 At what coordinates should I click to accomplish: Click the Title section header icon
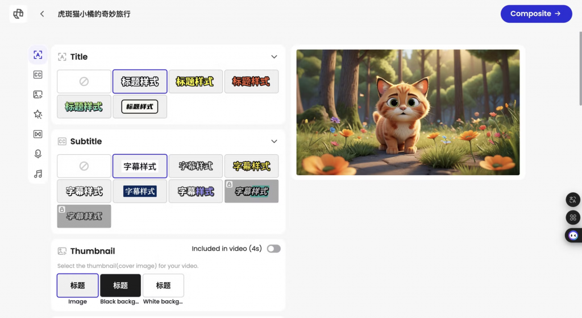pyautogui.click(x=62, y=57)
